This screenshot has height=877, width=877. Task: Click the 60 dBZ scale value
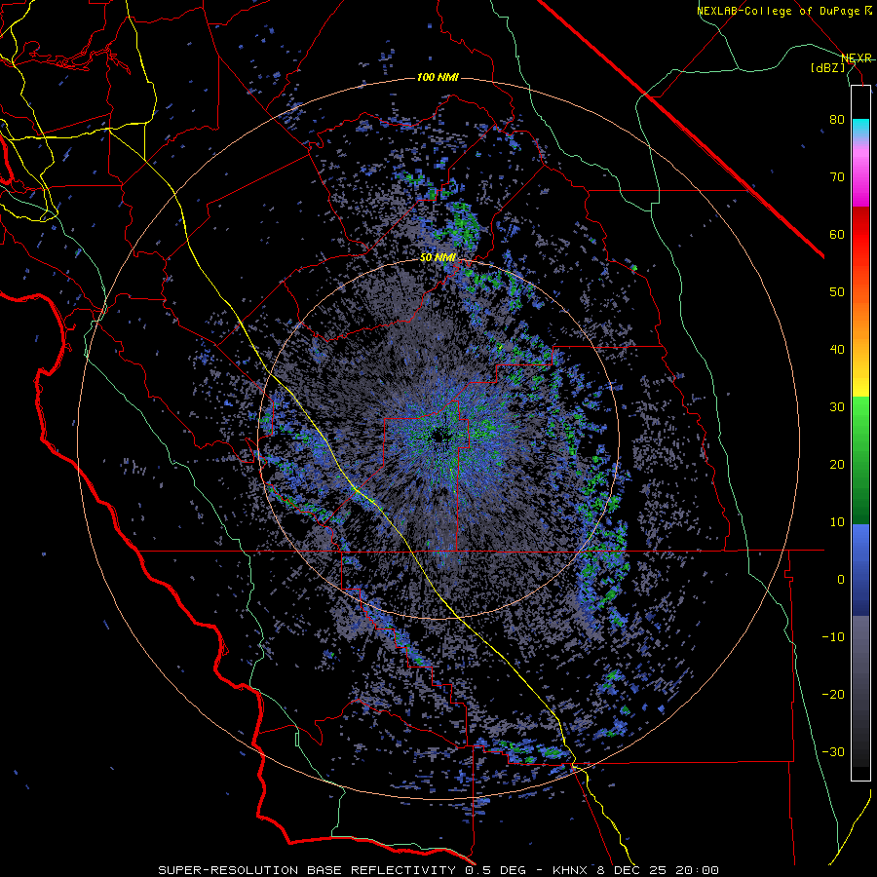click(837, 234)
